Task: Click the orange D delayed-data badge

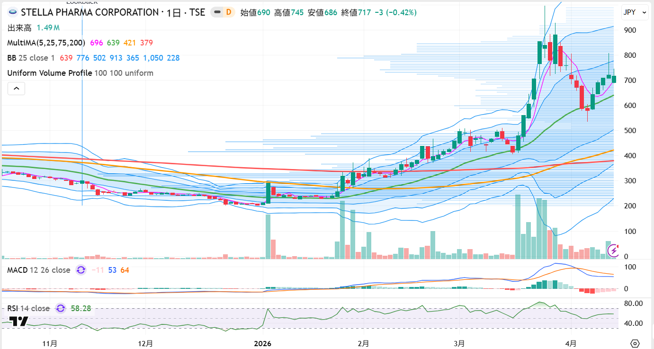Action: pyautogui.click(x=229, y=12)
